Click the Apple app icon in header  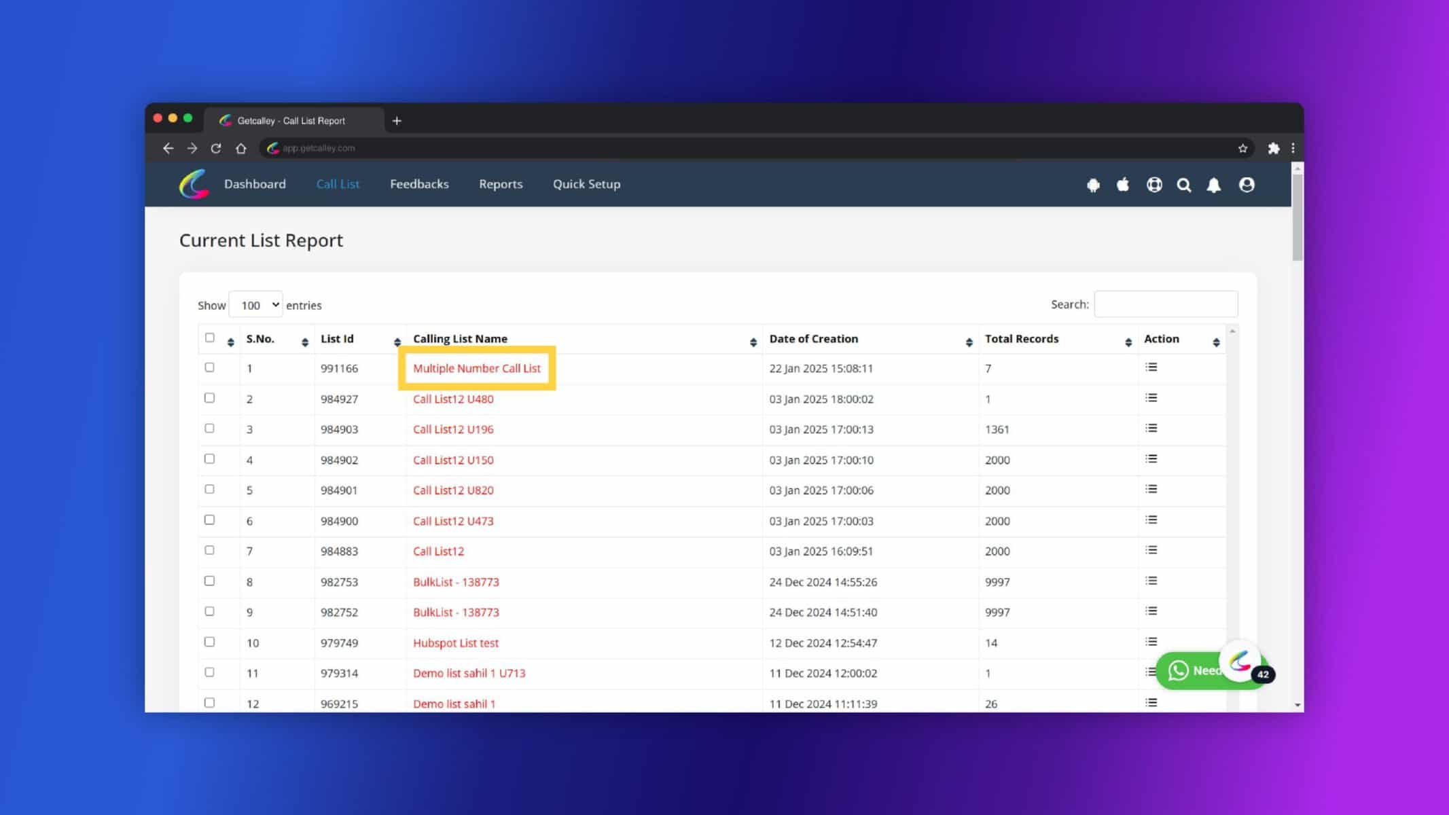click(x=1123, y=184)
